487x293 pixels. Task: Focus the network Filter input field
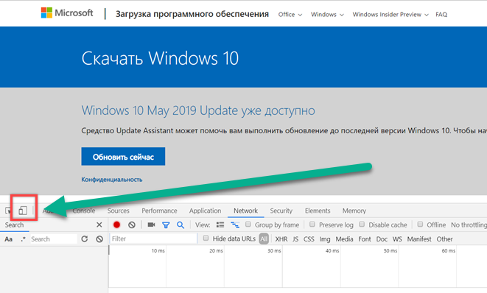(x=153, y=239)
